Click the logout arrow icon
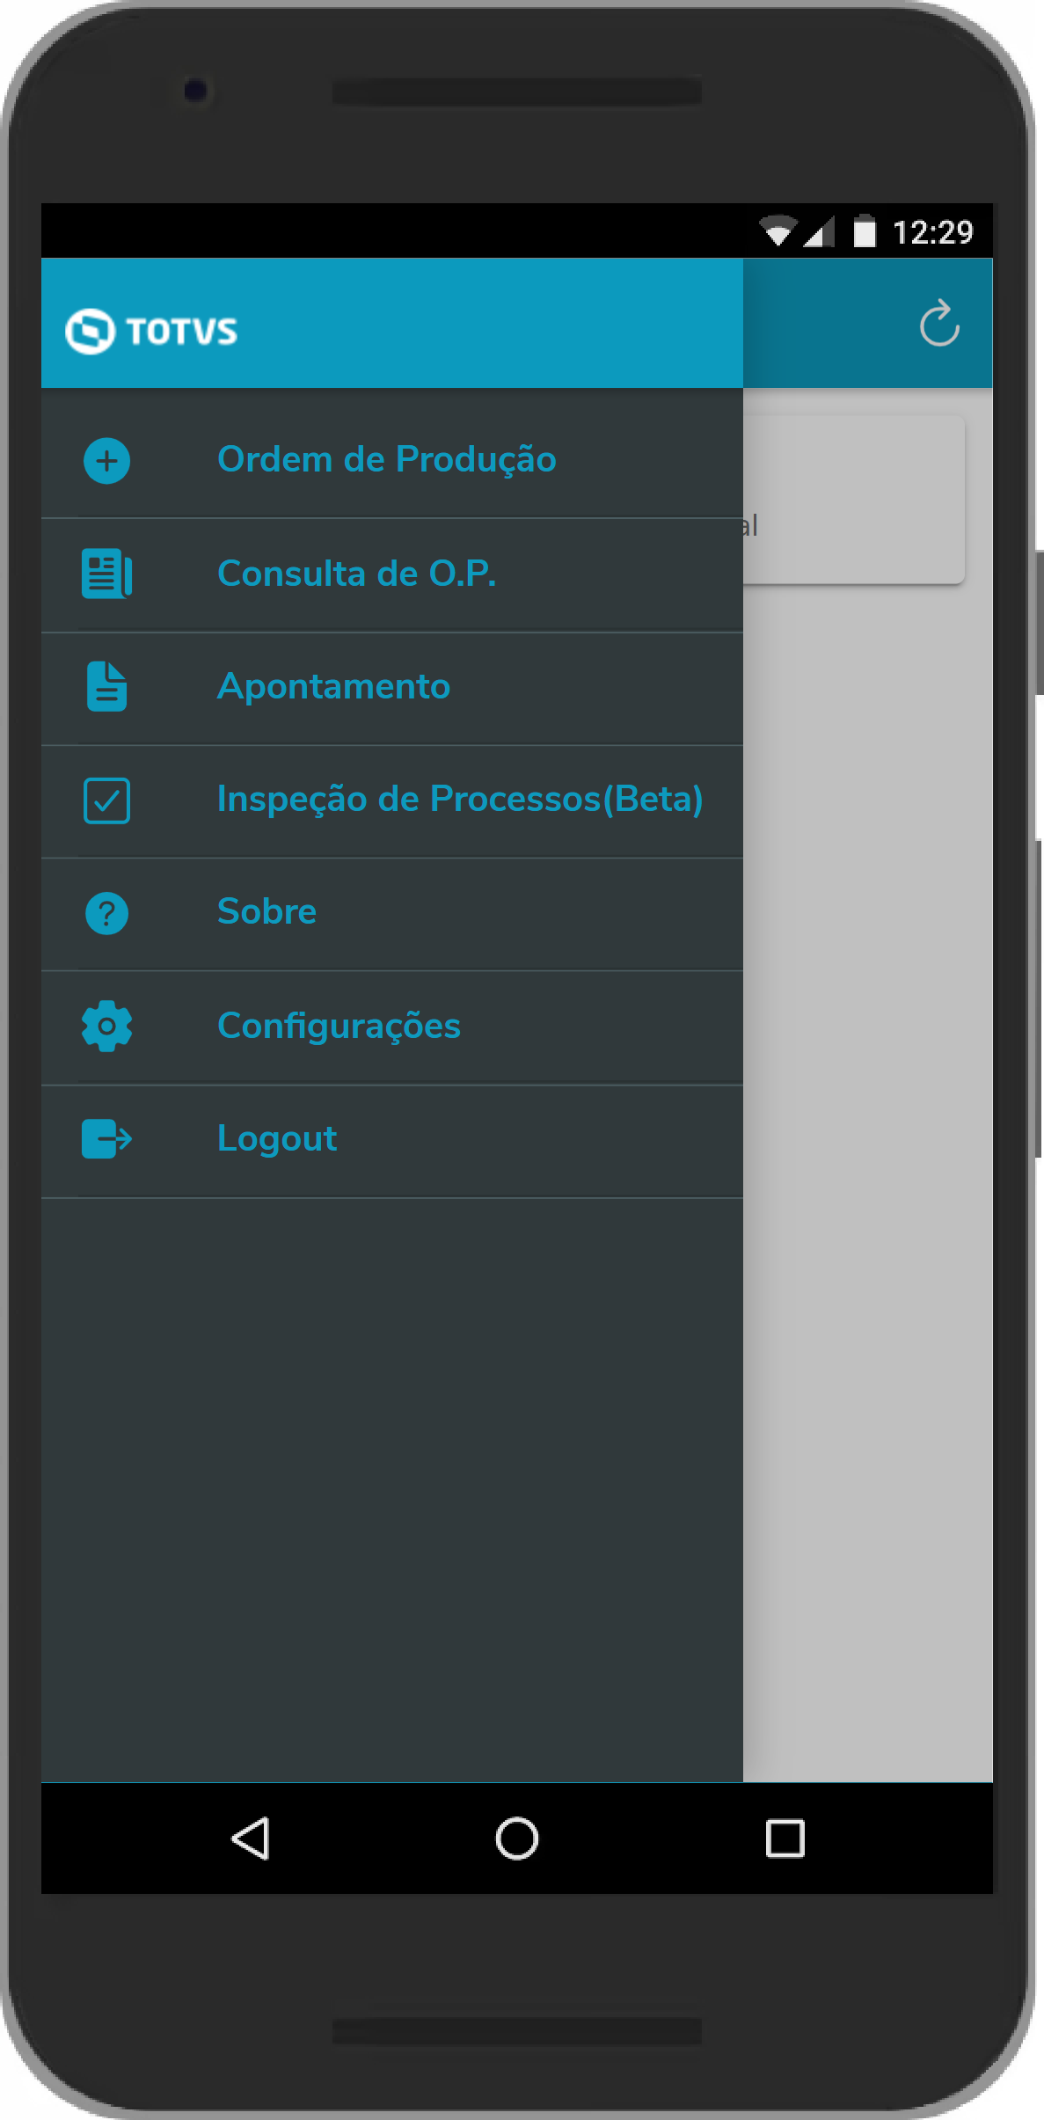 point(106,1139)
